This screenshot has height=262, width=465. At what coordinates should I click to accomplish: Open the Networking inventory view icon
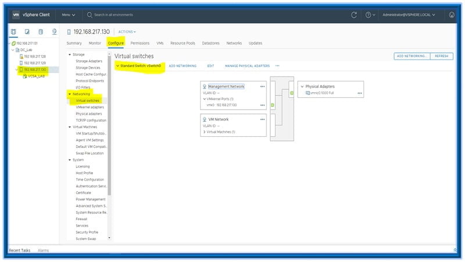pos(54,31)
